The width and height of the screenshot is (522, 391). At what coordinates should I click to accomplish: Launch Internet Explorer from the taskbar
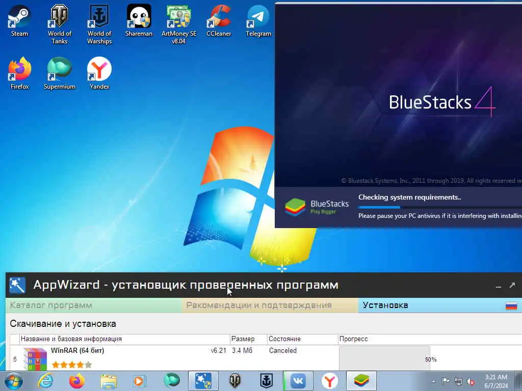coord(45,381)
